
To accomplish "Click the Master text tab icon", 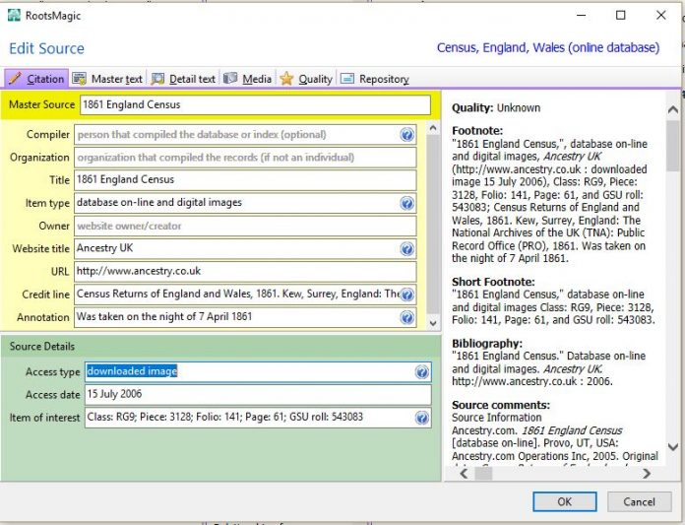I will [x=79, y=79].
